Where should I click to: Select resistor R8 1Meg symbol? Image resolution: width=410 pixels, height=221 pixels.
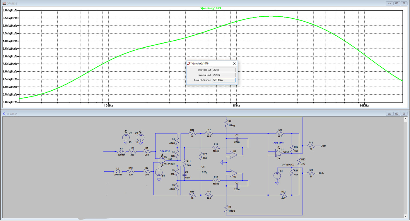pos(226,209)
